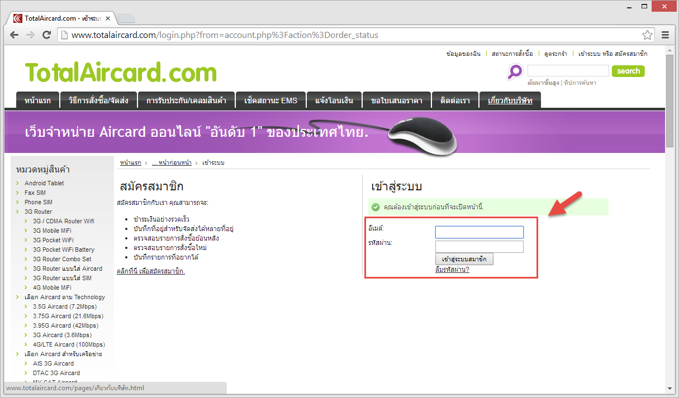
Task: Open the ติดต่อเรา menu item
Action: (x=455, y=100)
